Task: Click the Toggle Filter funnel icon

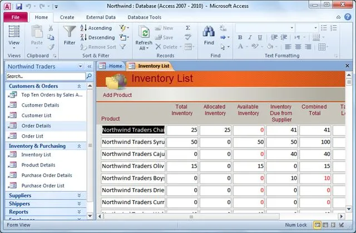Action: [x=123, y=47]
